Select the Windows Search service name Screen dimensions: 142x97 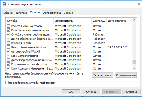(x=21, y=43)
